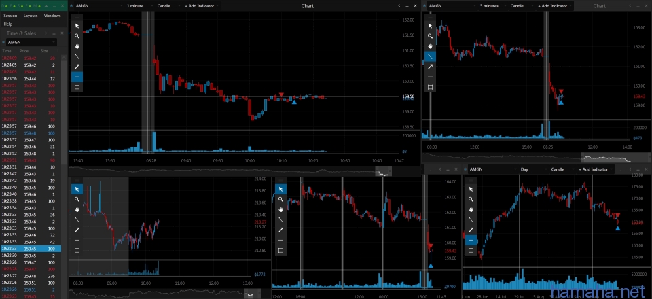Open the Session menu
The height and width of the screenshot is (299, 652).
coord(10,16)
